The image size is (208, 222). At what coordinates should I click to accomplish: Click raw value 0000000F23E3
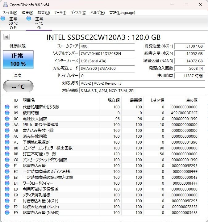(185, 207)
